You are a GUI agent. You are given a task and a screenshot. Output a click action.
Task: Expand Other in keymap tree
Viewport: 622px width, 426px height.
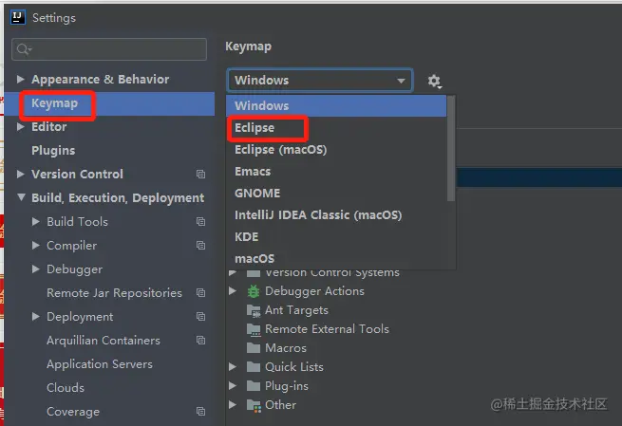click(233, 404)
